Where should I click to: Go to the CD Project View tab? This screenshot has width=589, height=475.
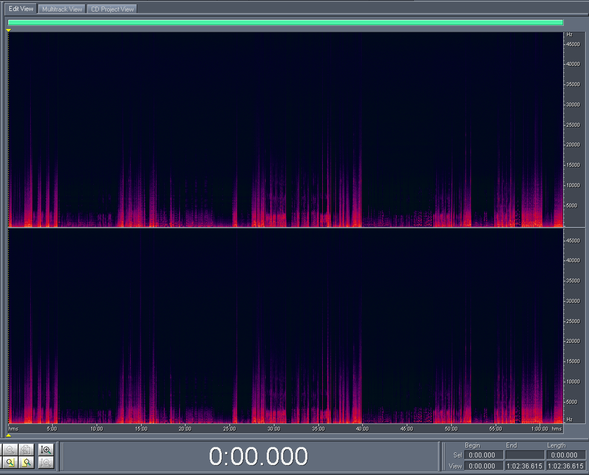(112, 9)
